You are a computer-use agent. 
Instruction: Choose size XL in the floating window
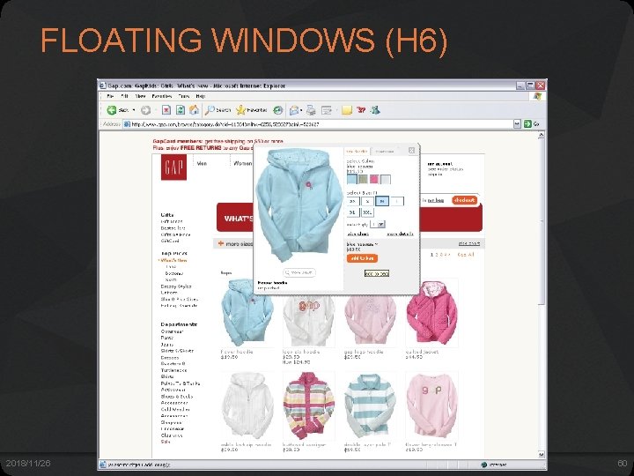tap(352, 212)
